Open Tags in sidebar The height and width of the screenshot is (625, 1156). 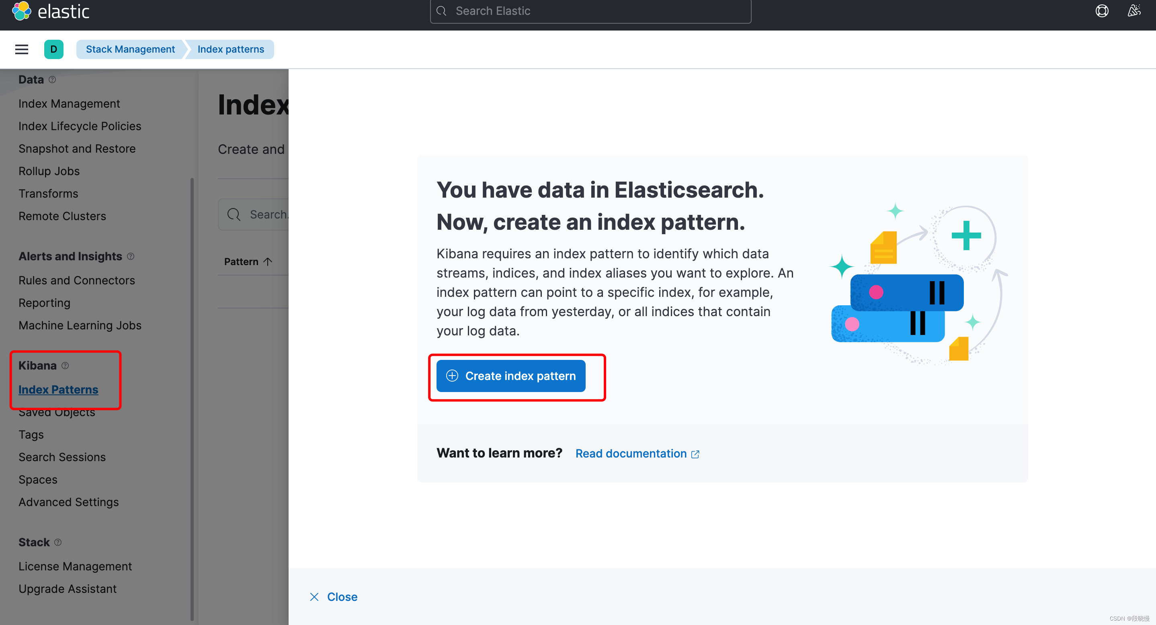[x=31, y=435]
